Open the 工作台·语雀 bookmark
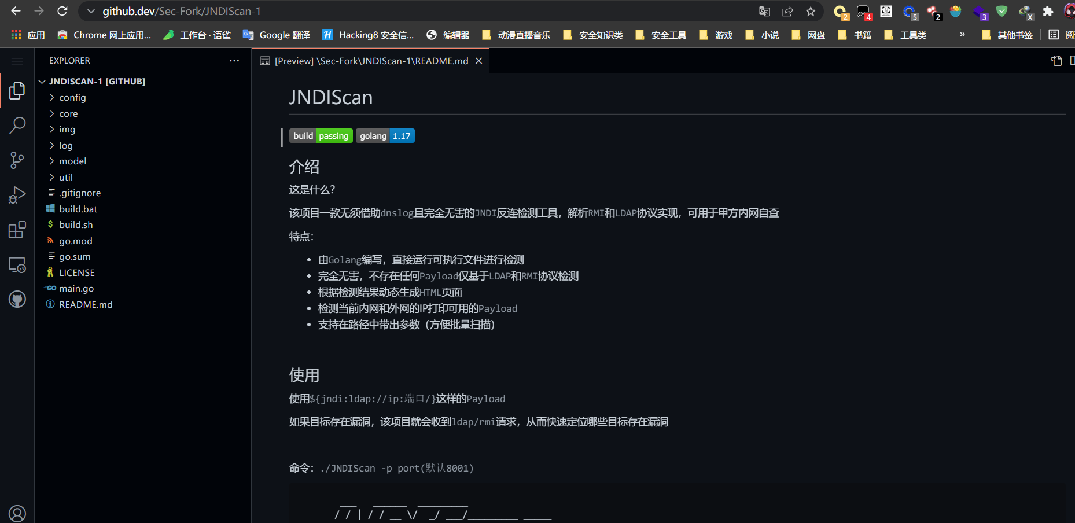 pos(197,35)
